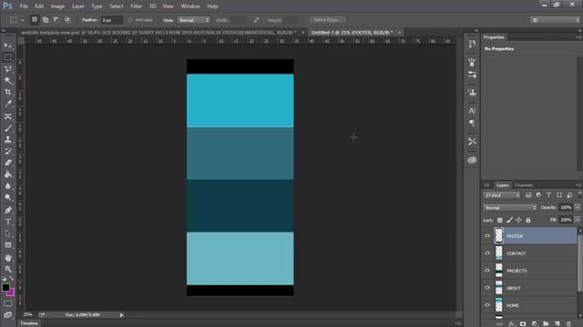Create a new group folder icon
Image resolution: width=583 pixels, height=327 pixels.
546,324
